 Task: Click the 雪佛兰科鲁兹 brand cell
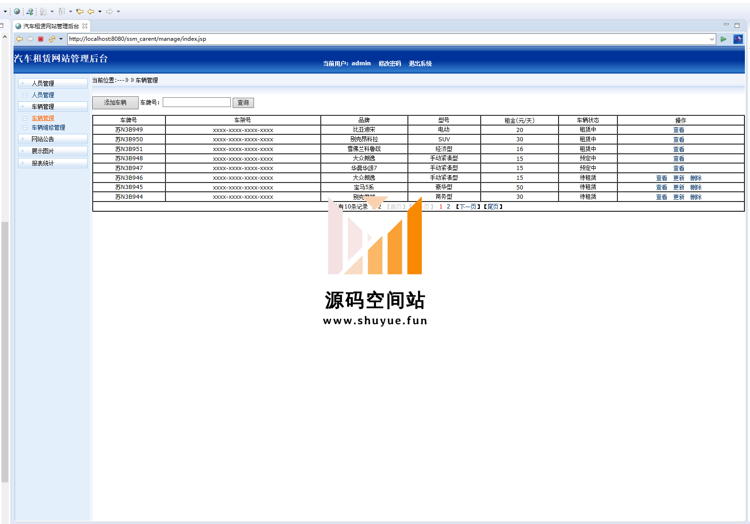364,149
